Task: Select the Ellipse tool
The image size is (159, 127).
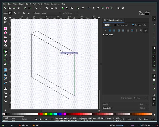Action: click(x=6, y=33)
